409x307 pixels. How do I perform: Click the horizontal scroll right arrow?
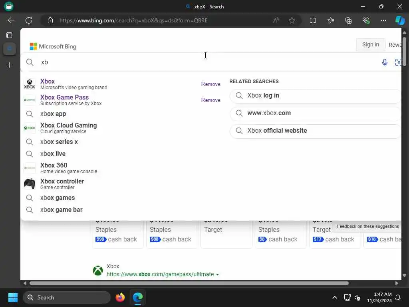point(397,283)
